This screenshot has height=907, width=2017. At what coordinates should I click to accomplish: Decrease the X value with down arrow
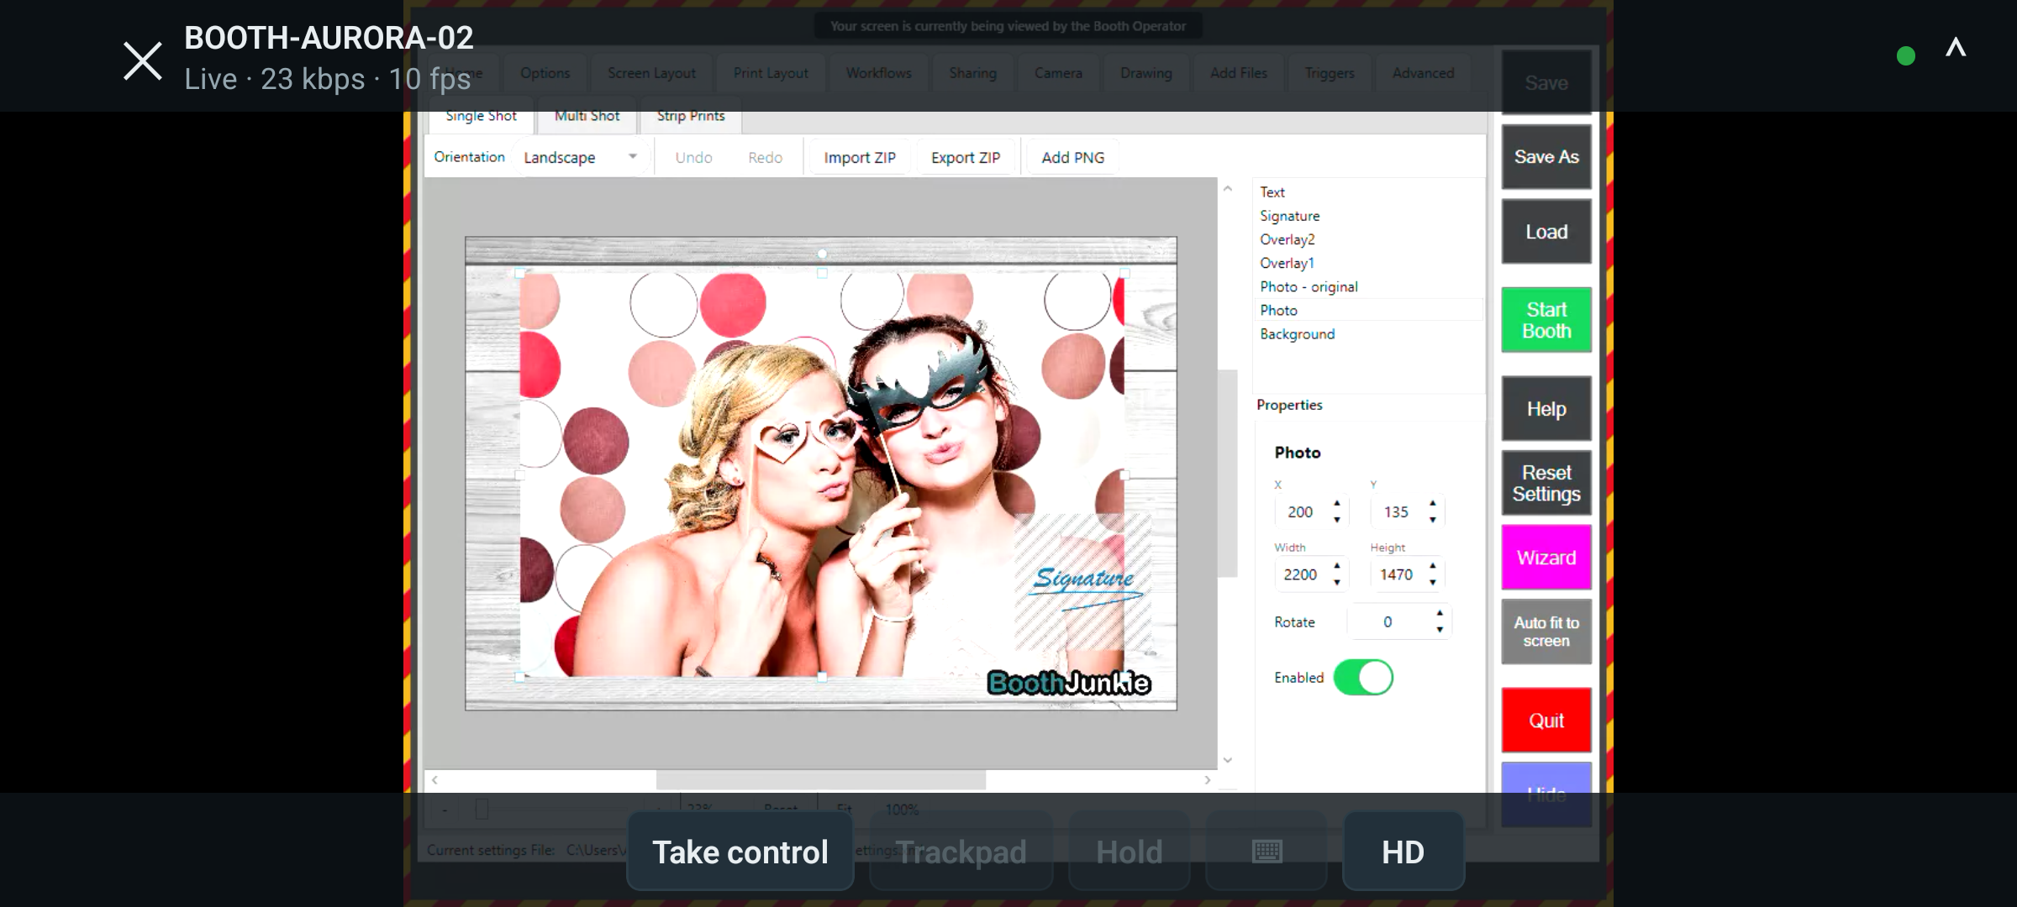coord(1336,520)
